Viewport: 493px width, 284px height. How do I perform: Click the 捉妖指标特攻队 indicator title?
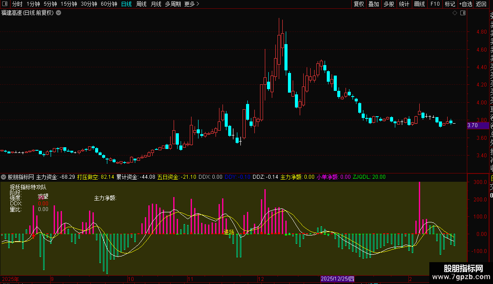point(28,187)
